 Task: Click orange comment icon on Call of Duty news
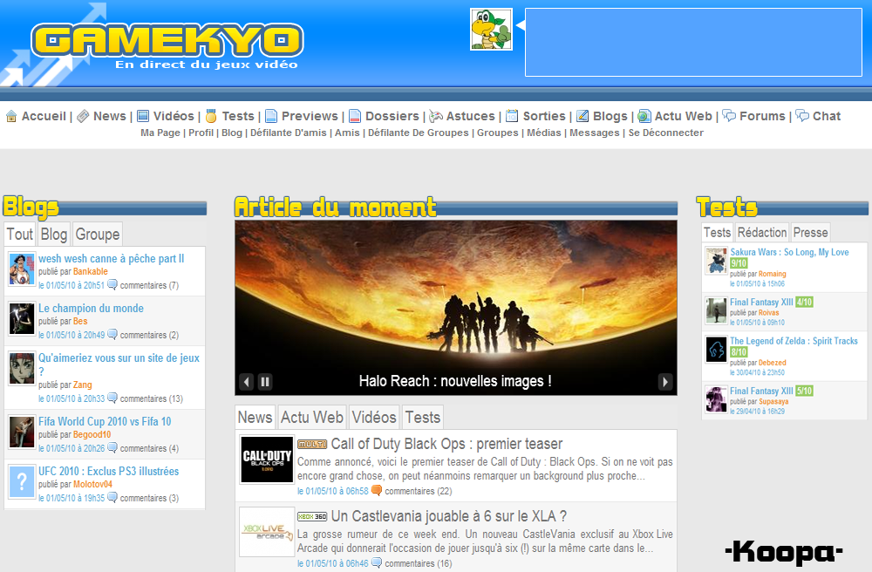pos(377,490)
